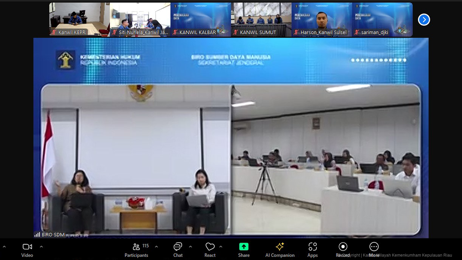Image resolution: width=462 pixels, height=260 pixels.
Task: Start recording with the Record button
Action: 343,247
